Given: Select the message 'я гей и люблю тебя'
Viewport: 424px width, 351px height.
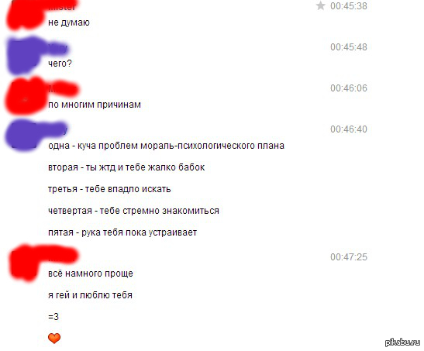Looking at the screenshot, I should pyautogui.click(x=90, y=294).
